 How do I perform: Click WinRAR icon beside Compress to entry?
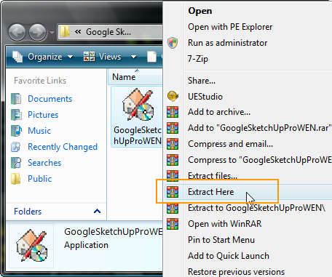point(173,160)
